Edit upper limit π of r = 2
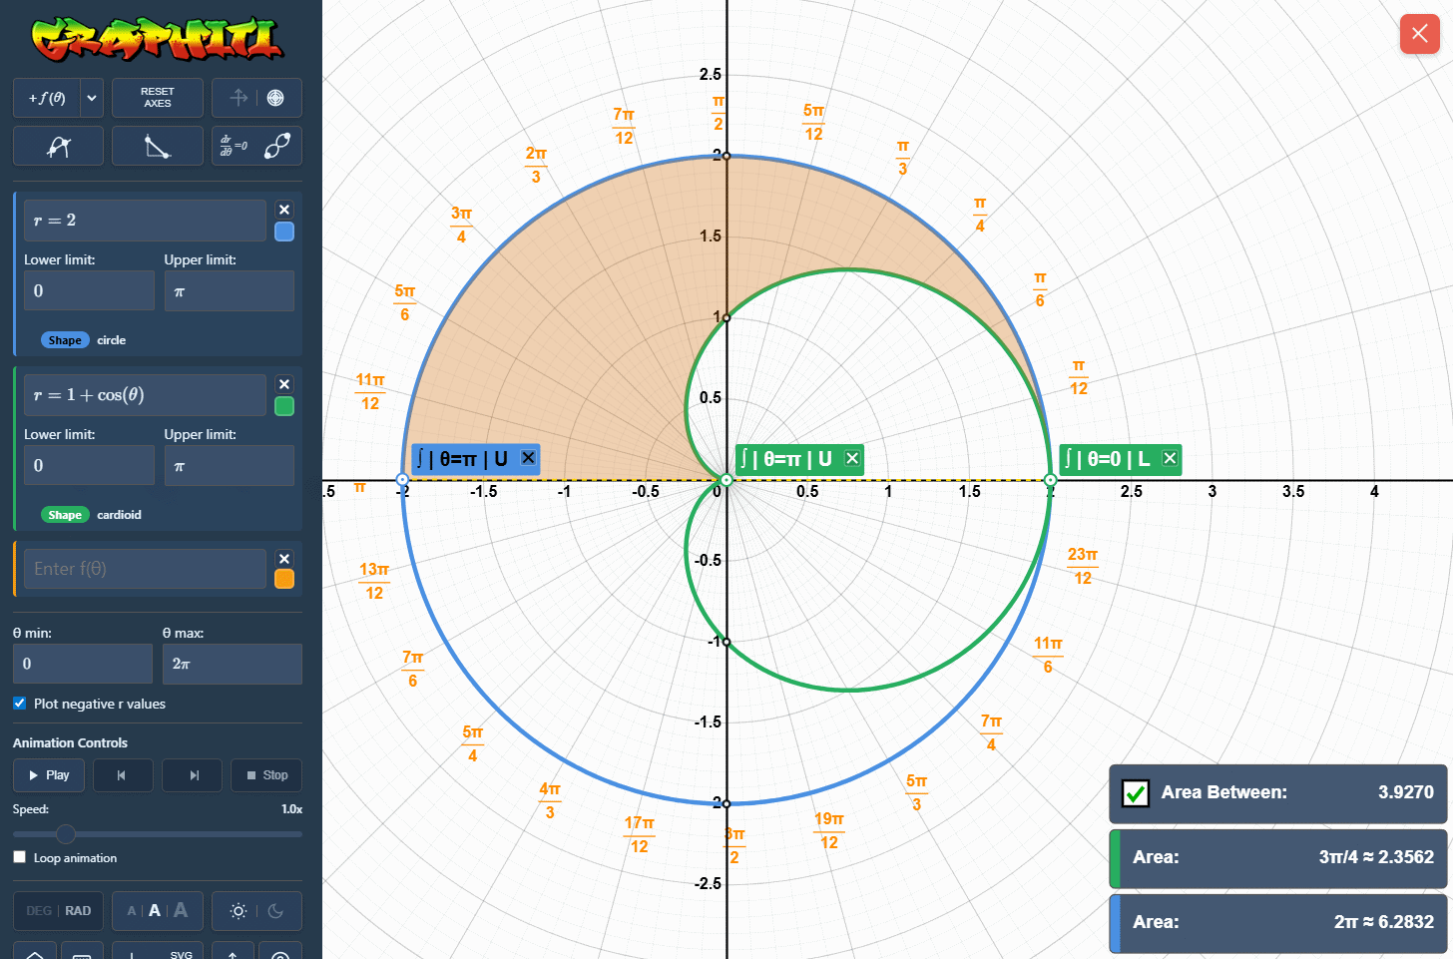The width and height of the screenshot is (1453, 959). 230,290
